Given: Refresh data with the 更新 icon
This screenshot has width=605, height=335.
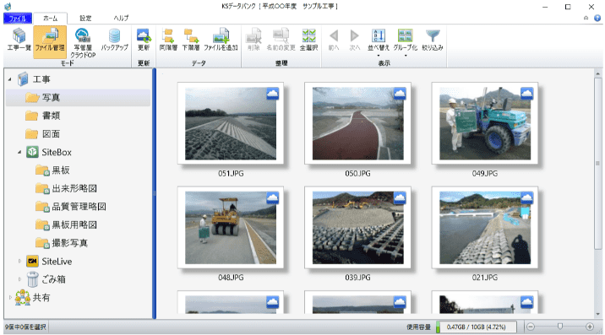Looking at the screenshot, I should tap(144, 40).
